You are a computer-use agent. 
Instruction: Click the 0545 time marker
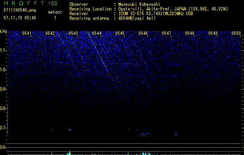coord(120,33)
